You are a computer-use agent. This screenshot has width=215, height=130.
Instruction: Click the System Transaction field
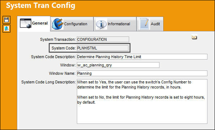pos(103,39)
